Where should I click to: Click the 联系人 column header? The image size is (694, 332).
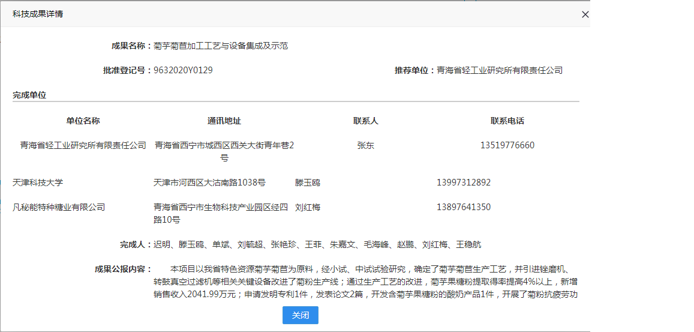(x=365, y=121)
